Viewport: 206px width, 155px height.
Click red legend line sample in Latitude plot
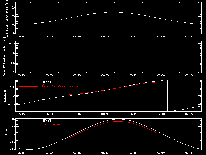[x=29, y=125]
